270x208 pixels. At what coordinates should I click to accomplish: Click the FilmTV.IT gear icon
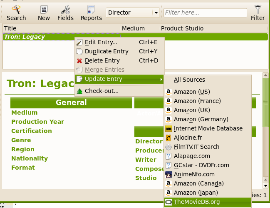tap(168, 147)
